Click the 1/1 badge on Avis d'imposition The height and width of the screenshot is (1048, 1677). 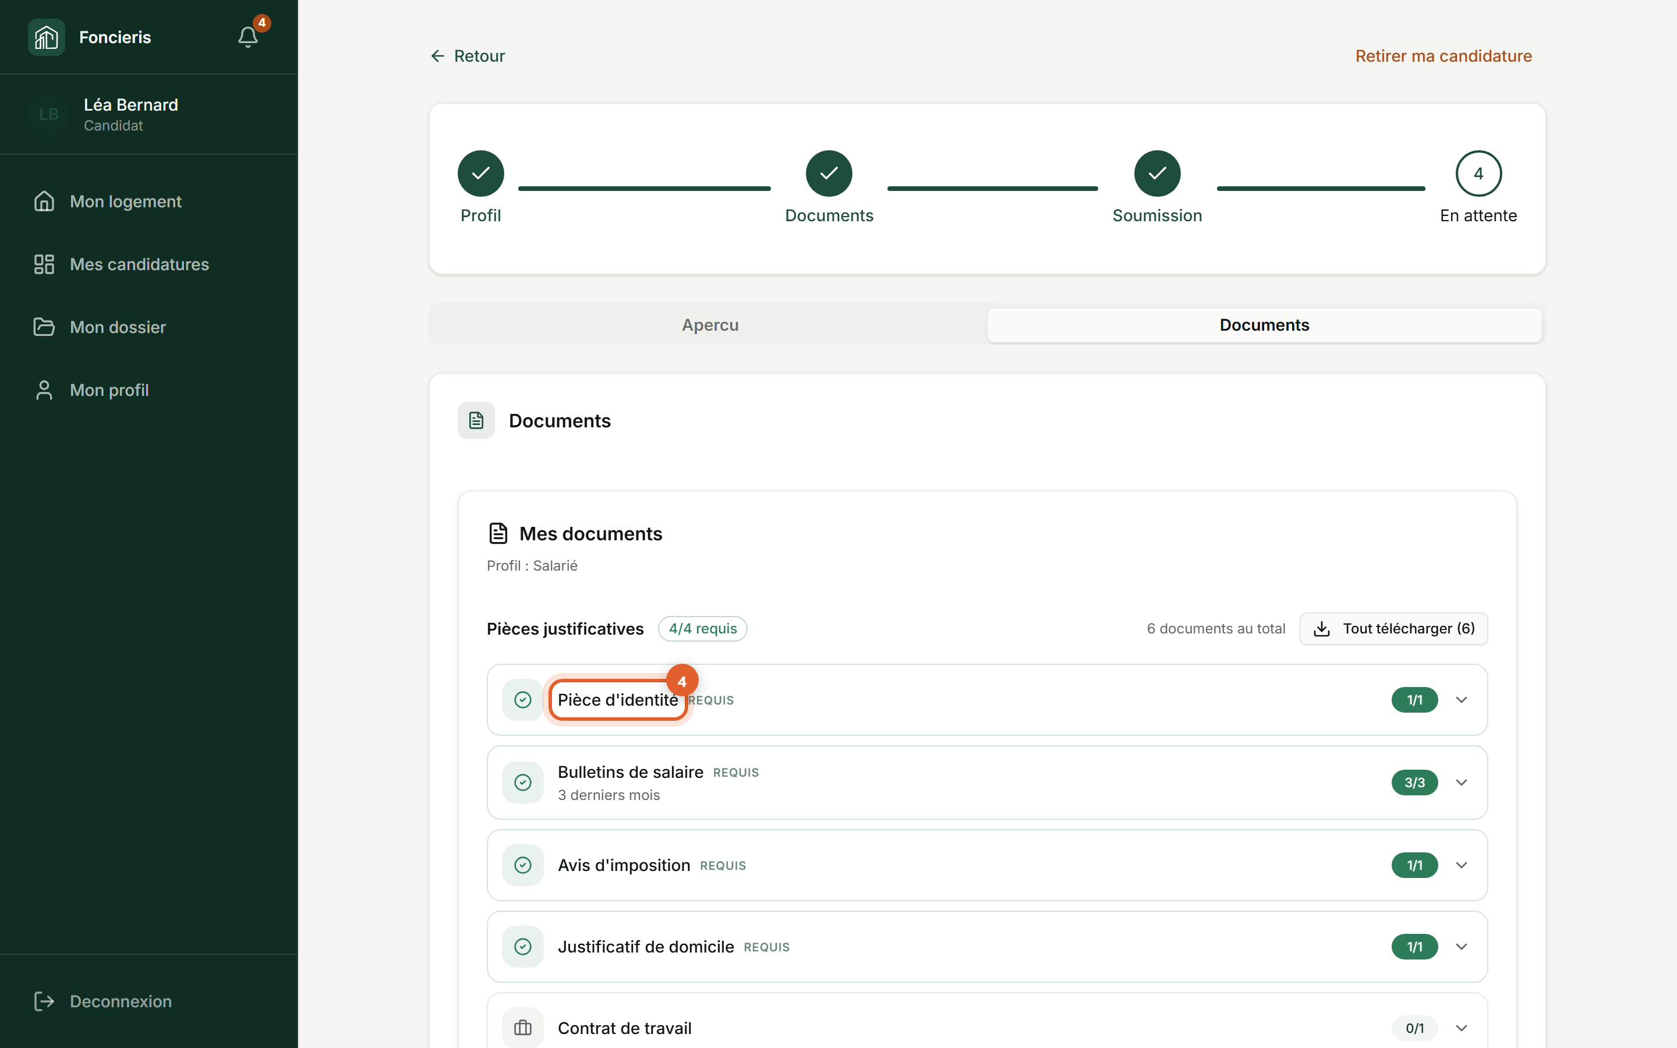(1414, 865)
